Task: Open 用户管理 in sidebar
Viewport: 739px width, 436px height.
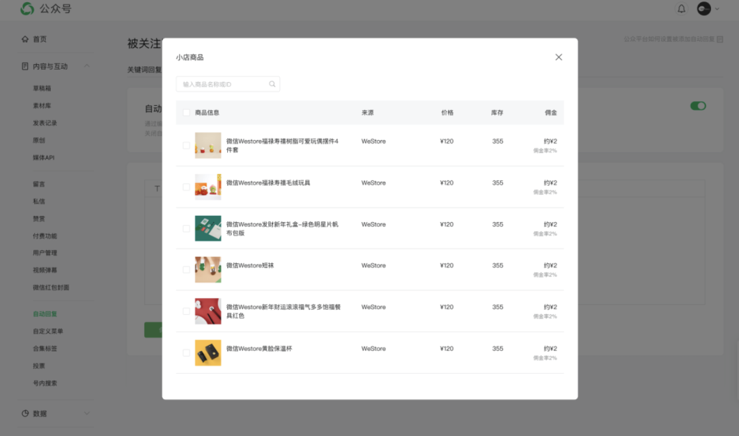Action: (x=44, y=253)
